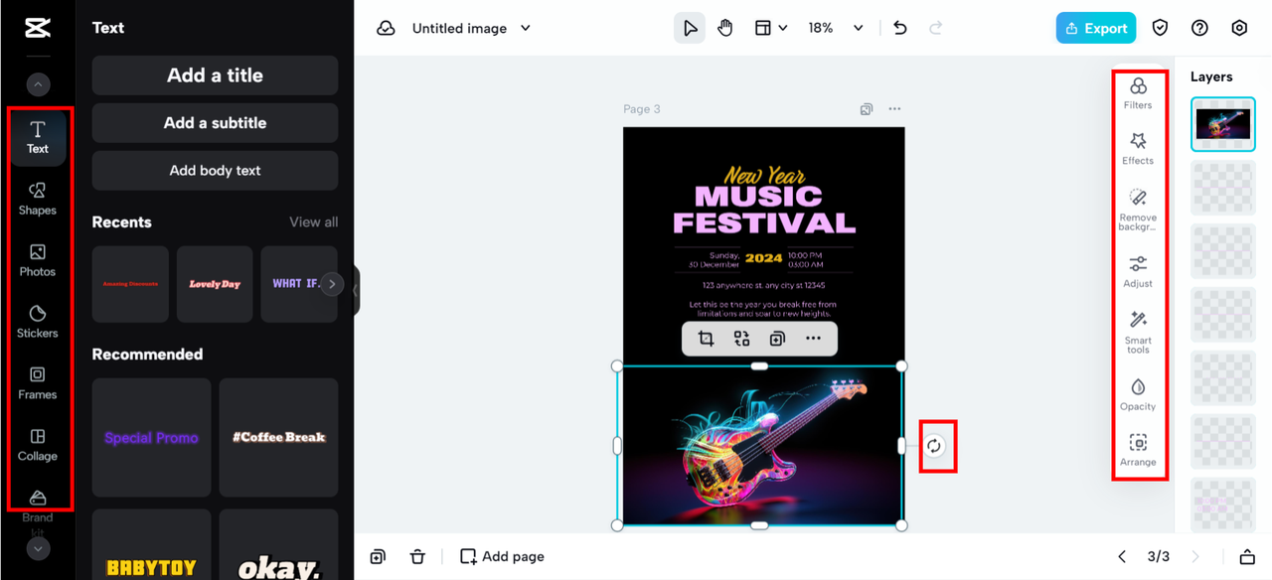This screenshot has width=1272, height=580.
Task: Open the Photos panel
Action: pyautogui.click(x=38, y=260)
